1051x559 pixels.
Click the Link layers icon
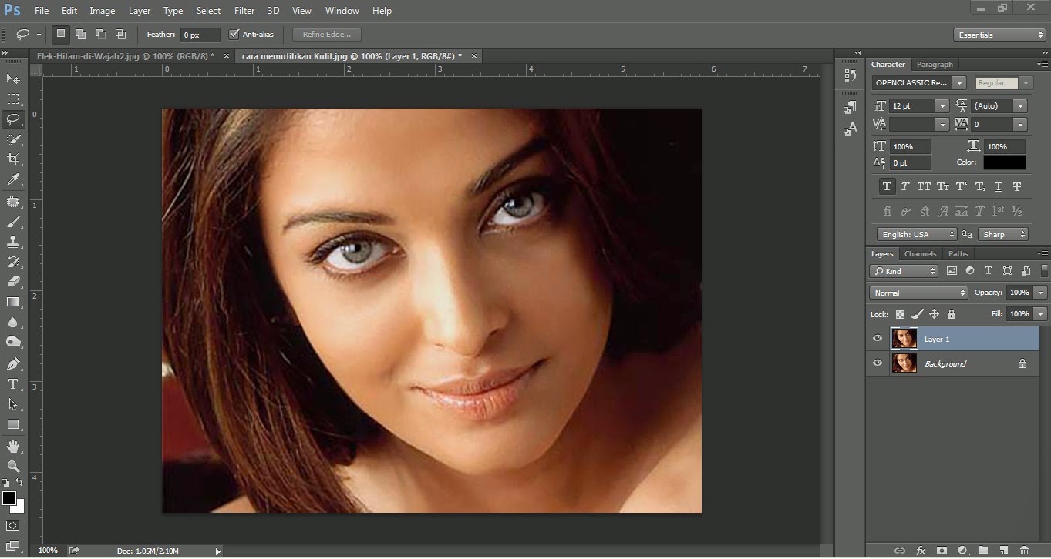click(x=899, y=551)
